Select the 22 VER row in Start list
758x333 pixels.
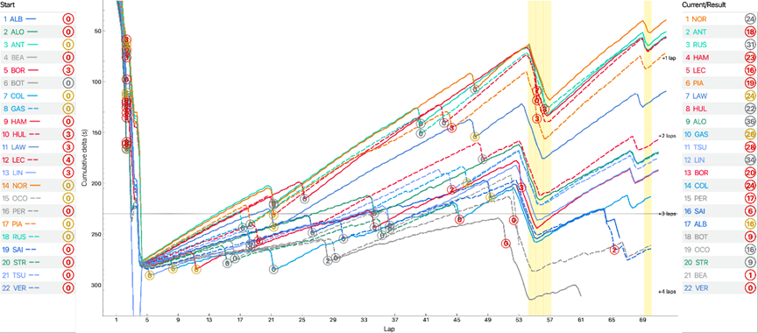(x=39, y=288)
